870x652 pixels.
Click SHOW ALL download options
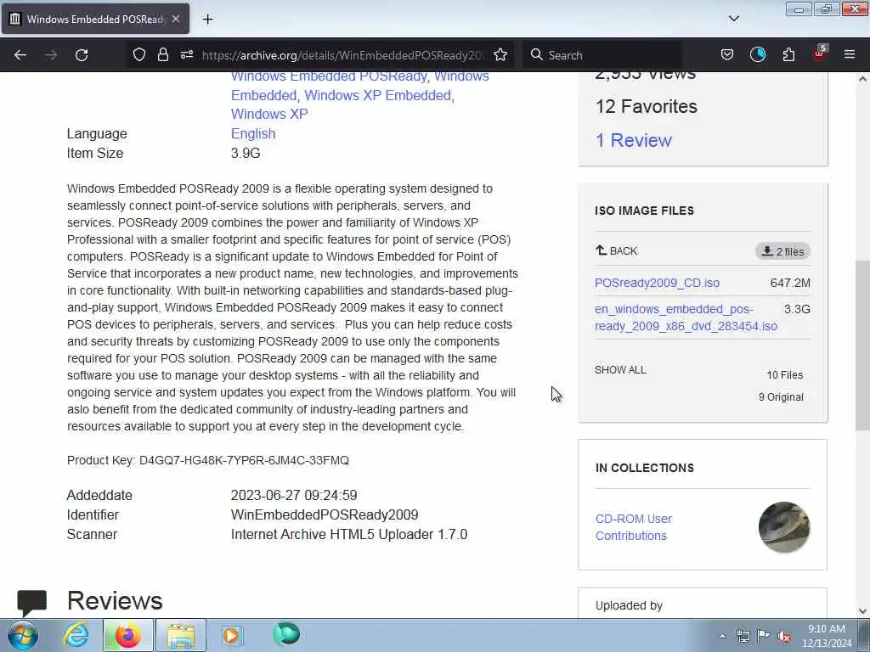[620, 370]
